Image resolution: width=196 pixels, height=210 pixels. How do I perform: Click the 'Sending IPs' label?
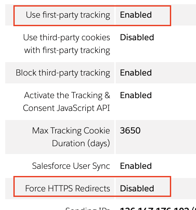click(88, 208)
